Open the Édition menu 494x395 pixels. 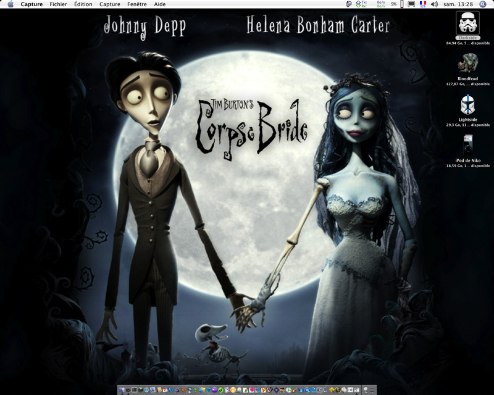pos(83,4)
